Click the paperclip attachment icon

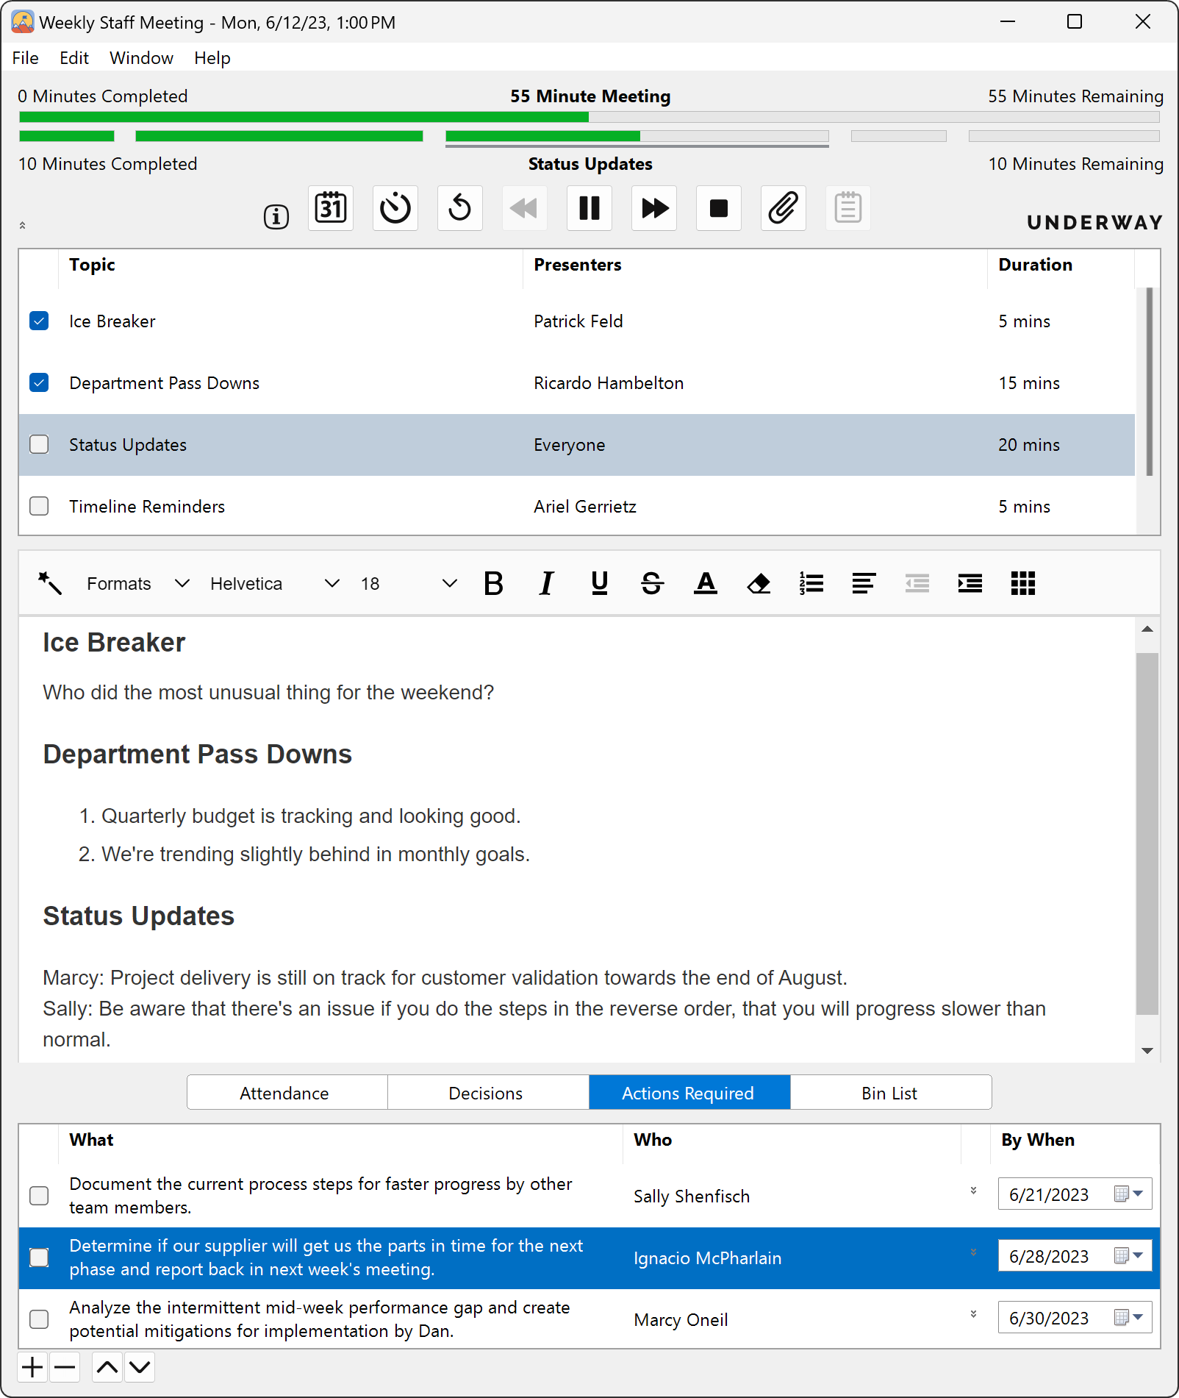pyautogui.click(x=784, y=208)
